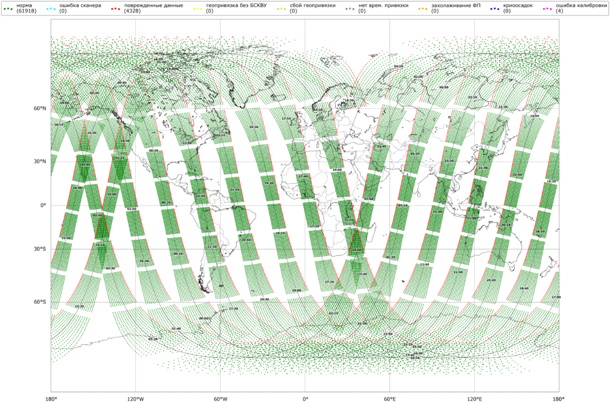610x403 pixels.
Task: Click the 30°S latitude axis label
Action: [x=40, y=249]
